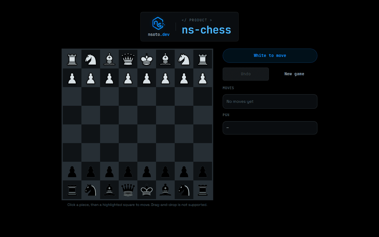
Task: Click the '</ PRODUCT >' header text
Action: click(x=197, y=20)
